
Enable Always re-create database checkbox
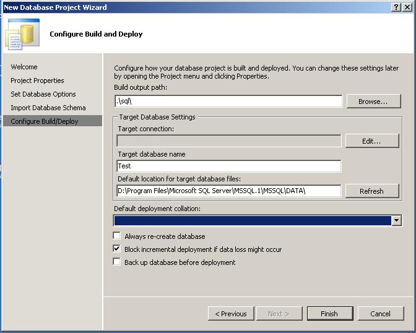click(117, 236)
